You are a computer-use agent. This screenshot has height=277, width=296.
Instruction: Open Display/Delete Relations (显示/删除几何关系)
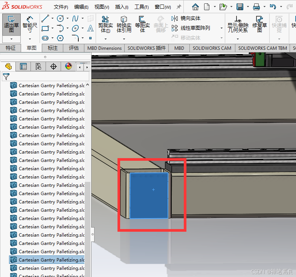238,24
